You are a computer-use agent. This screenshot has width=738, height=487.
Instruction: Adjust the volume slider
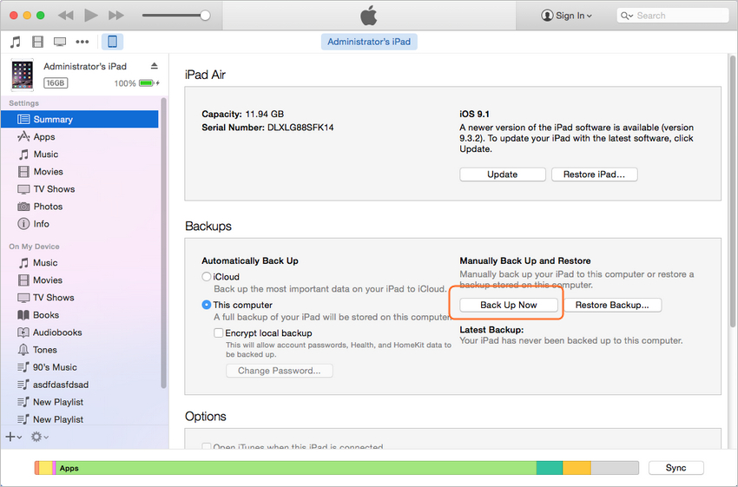point(204,16)
